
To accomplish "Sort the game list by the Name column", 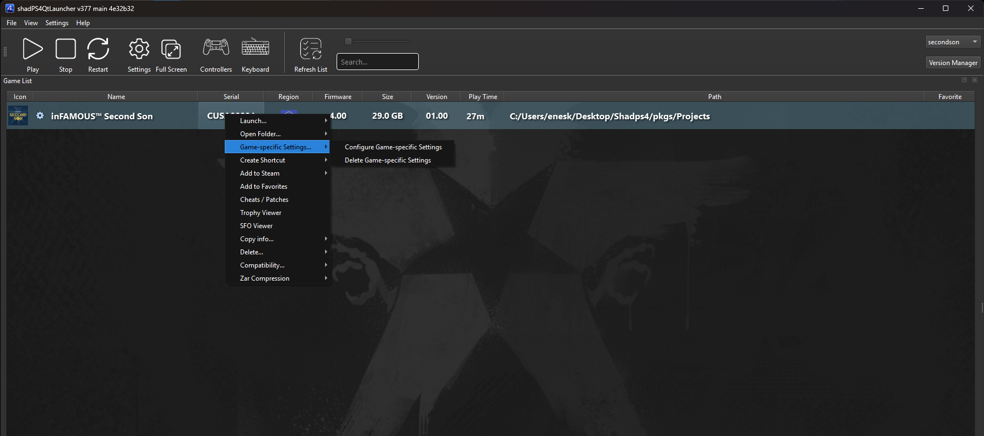I will 116,97.
